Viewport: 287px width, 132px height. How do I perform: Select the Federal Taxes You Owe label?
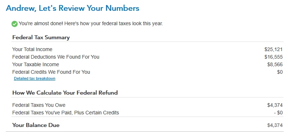[x=39, y=105]
